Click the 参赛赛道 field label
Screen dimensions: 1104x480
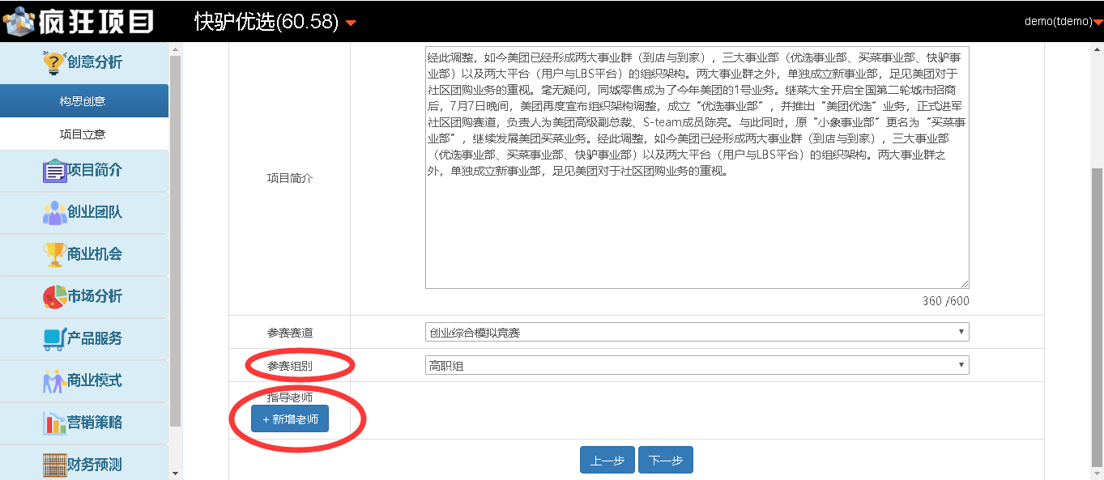point(289,333)
